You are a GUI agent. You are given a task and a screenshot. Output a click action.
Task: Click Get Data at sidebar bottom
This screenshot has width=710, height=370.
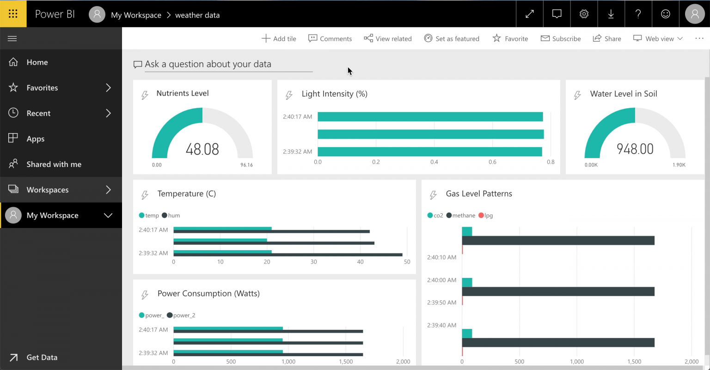(x=61, y=357)
